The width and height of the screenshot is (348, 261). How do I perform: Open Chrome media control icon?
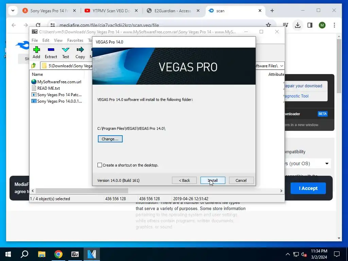(285, 25)
